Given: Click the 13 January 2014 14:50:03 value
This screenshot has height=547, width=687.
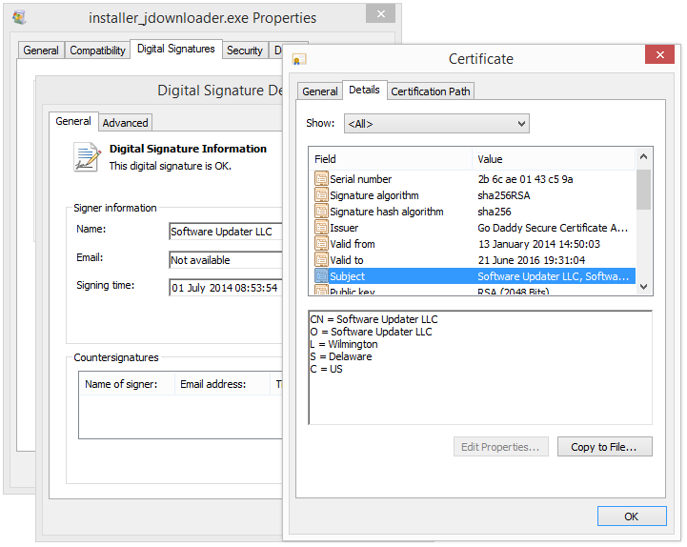Looking at the screenshot, I should pos(538,244).
